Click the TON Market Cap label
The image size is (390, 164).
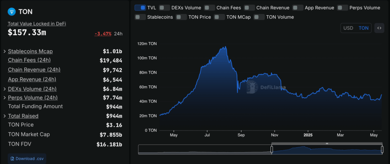29,134
